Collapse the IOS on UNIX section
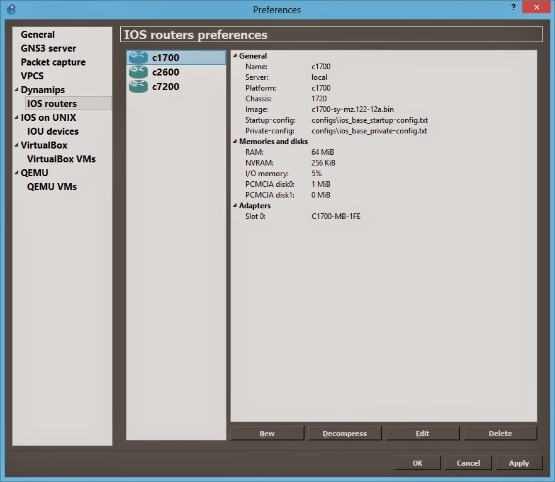Screen dimensions: 555x482 (x=16, y=118)
